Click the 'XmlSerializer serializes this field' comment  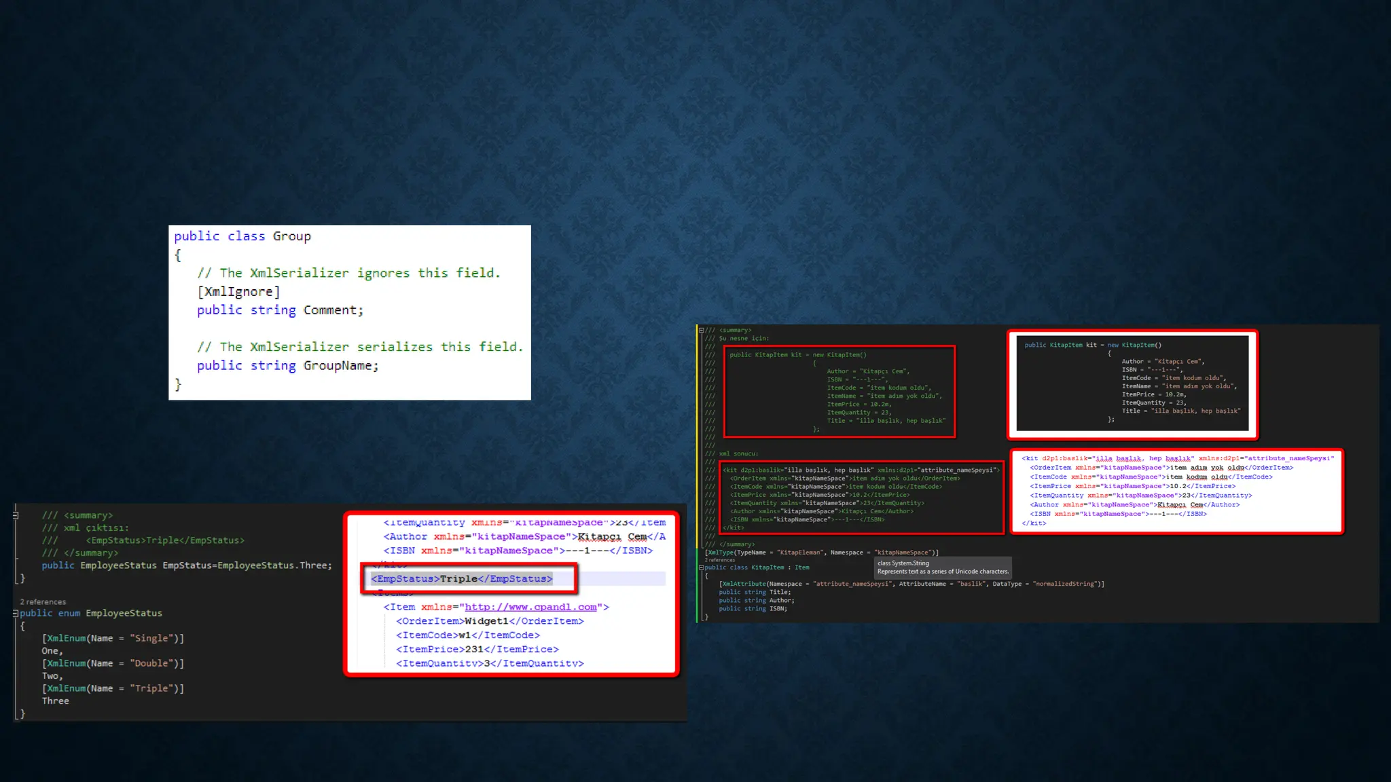point(360,347)
